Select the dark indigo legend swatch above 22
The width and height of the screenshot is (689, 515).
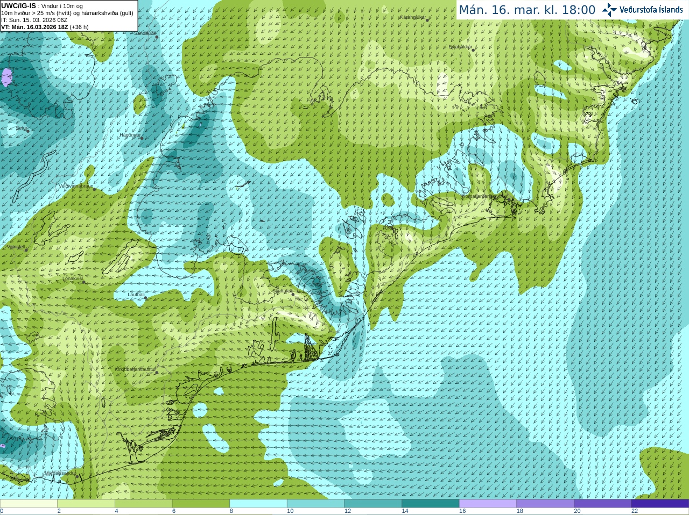[x=660, y=504]
